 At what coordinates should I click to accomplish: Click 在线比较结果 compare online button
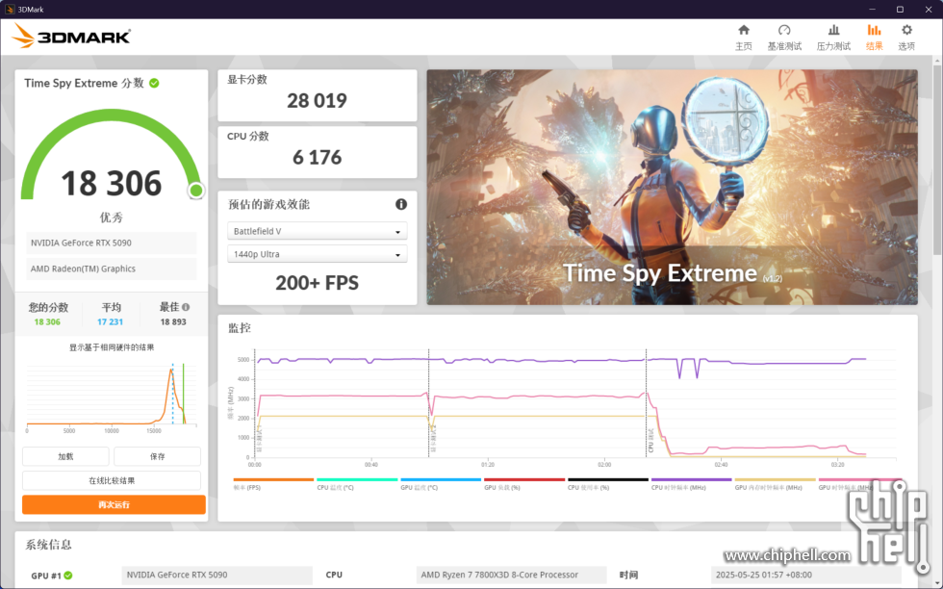coord(112,480)
